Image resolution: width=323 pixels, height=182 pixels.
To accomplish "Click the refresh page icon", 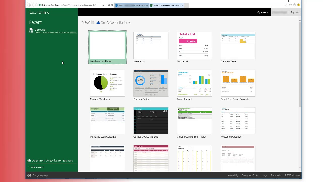I will [112, 5].
